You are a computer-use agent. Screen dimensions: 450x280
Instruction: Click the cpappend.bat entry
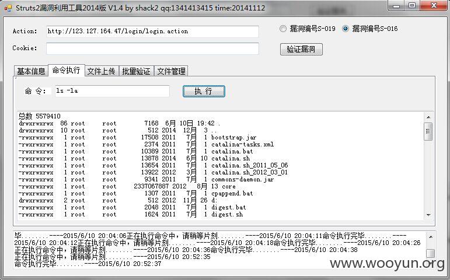pos(232,193)
